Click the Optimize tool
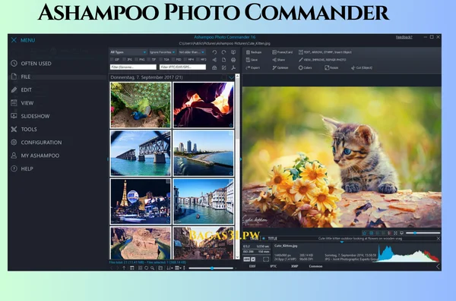The height and width of the screenshot is (301, 456). click(x=280, y=67)
